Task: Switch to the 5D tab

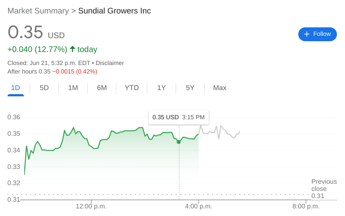Action: point(44,88)
